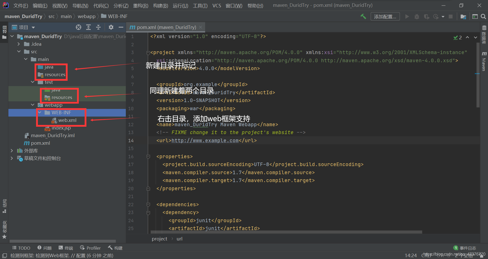488x259 pixels.
Task: Click the Expand All icon in project panel
Action: point(88,27)
